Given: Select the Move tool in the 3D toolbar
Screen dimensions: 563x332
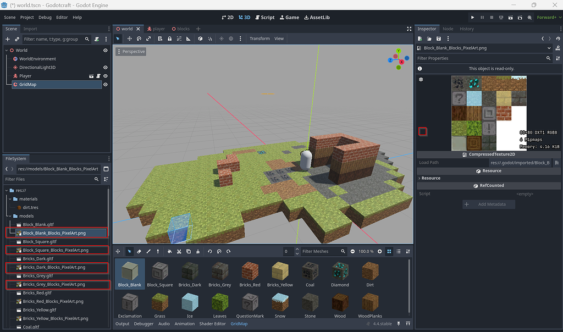Looking at the screenshot, I should [130, 38].
